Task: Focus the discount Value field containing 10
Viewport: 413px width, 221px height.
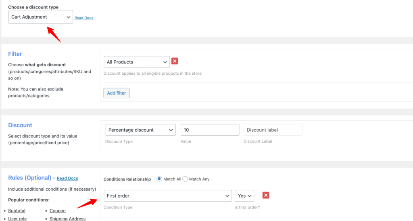Action: 210,130
